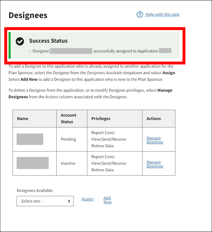This screenshot has height=232, width=212.
Task: Click the Designees Available field label
Action: click(35, 190)
